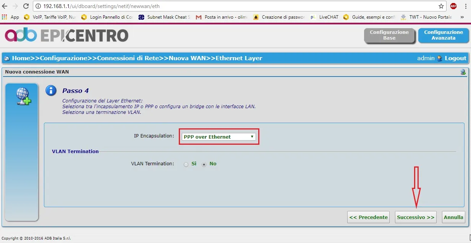Viewport: 471px width, 243px height.
Task: Select 'Si' for VLAN Termination
Action: coord(186,164)
